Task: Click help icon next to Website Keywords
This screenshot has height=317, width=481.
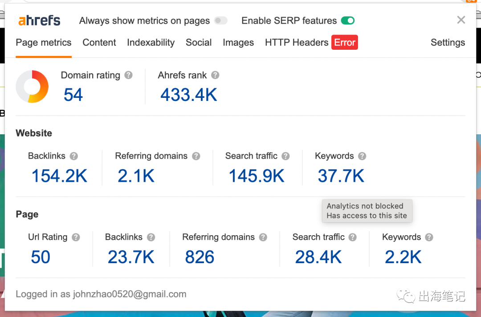Action: (x=362, y=156)
